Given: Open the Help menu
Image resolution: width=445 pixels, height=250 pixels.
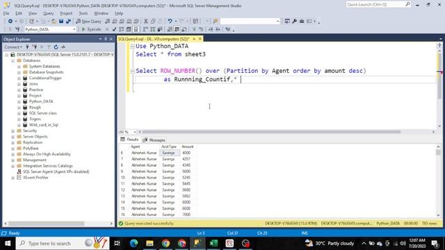Looking at the screenshot, I should 119,13.
